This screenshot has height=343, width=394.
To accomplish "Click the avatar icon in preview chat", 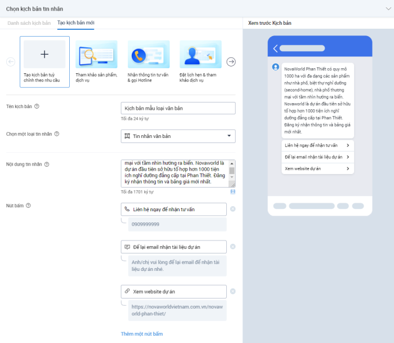I will tap(276, 67).
